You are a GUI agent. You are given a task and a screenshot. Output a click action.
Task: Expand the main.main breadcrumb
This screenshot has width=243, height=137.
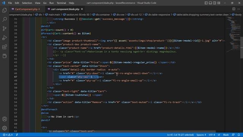click(54, 14)
